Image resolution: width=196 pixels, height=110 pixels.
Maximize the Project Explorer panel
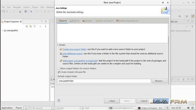(x=46, y=21)
